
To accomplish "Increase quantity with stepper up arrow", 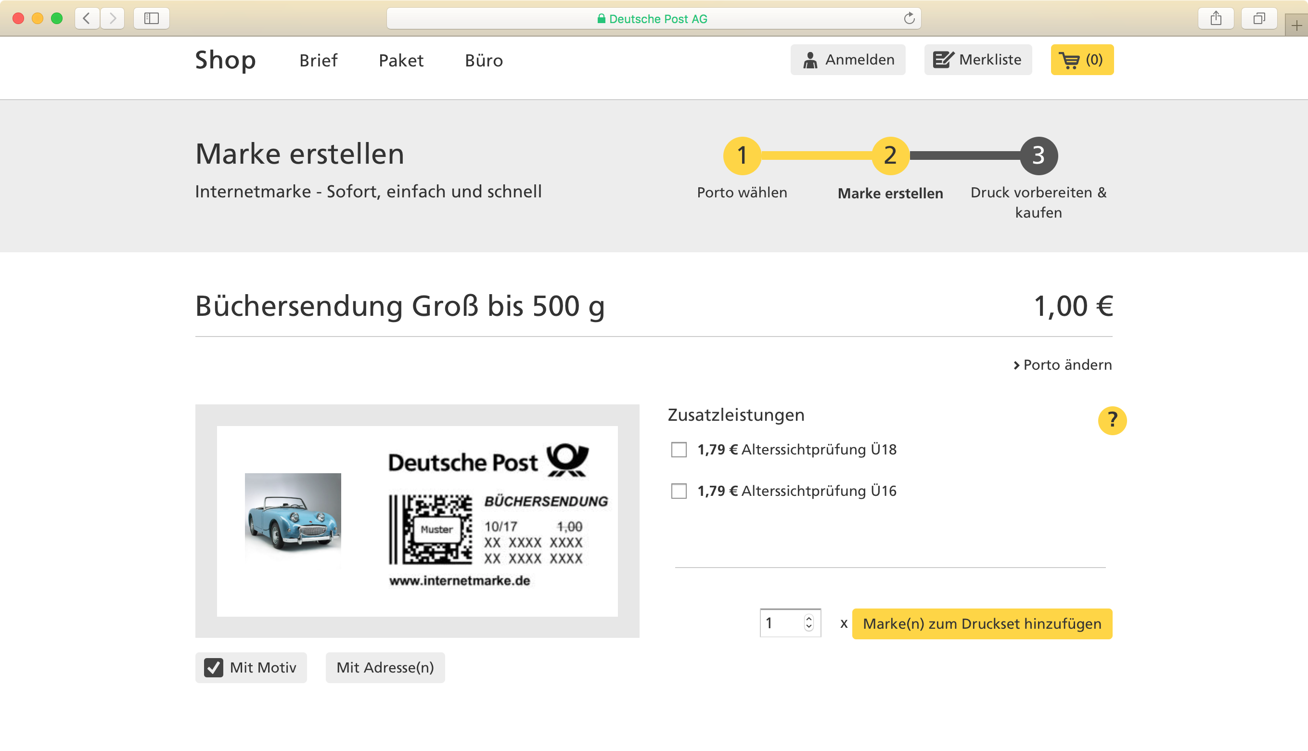I will pyautogui.click(x=809, y=618).
